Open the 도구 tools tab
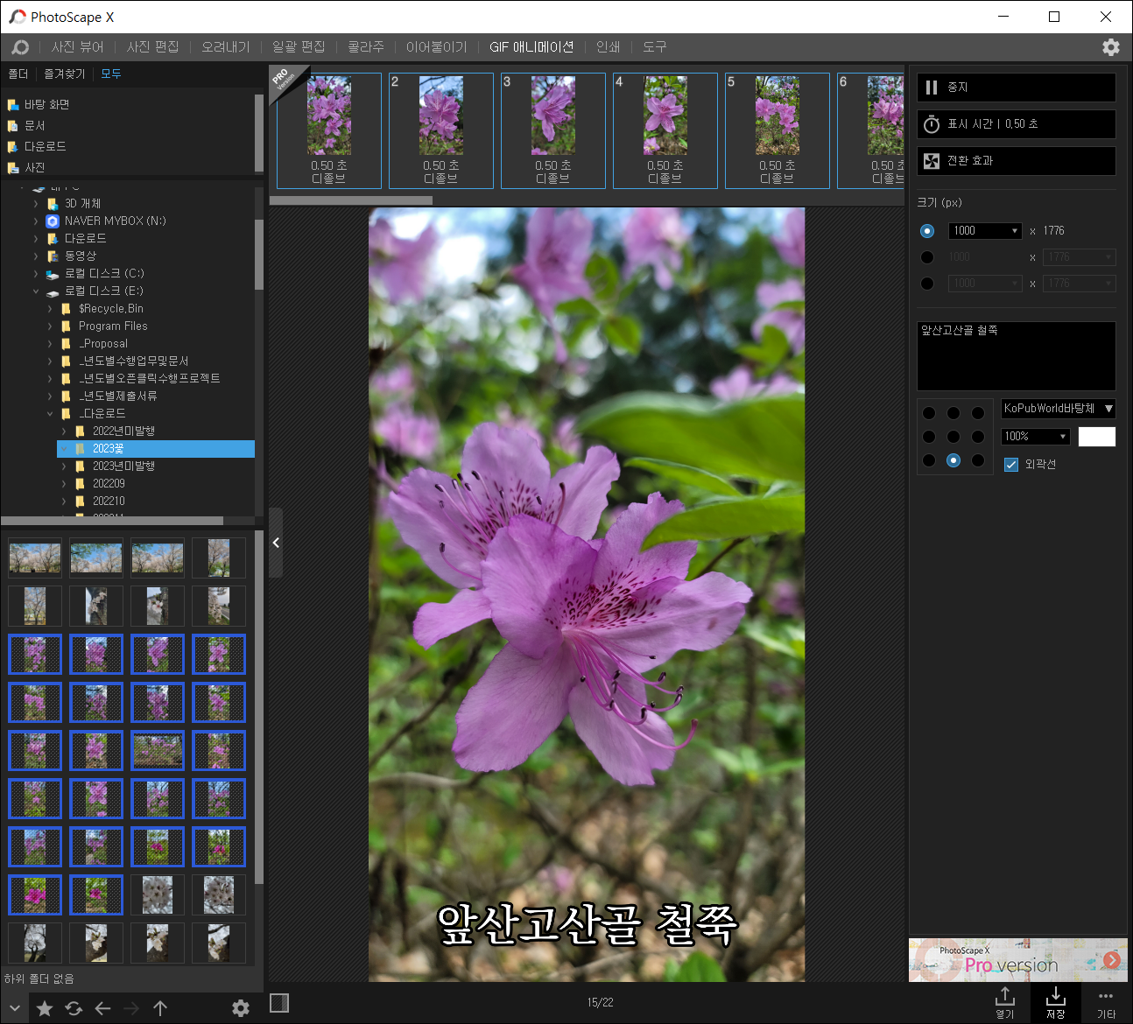This screenshot has height=1024, width=1133. [655, 47]
